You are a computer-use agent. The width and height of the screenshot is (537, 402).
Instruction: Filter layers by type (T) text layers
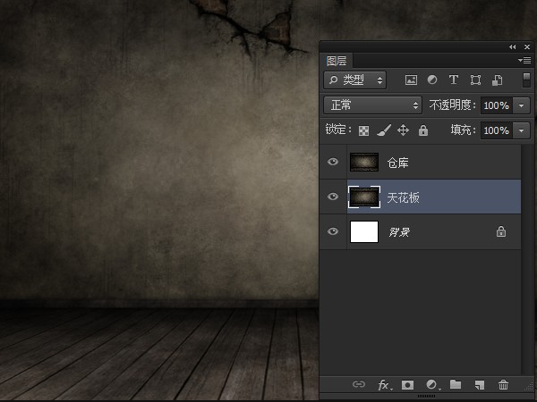tap(454, 80)
